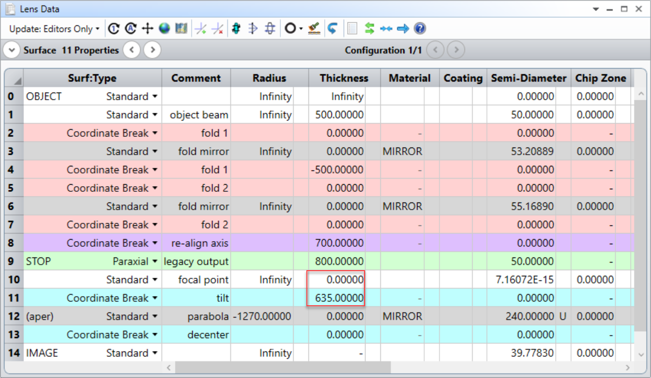
Task: Click thickness cell 700.00000 on row 8
Action: 337,243
